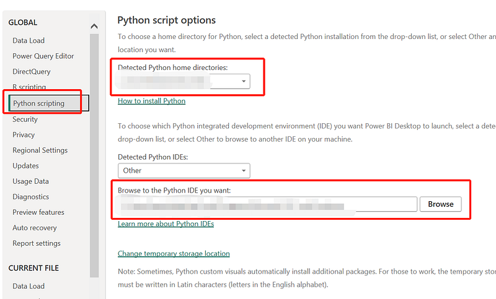
Task: Click sidebar scroll up arrow
Action: pos(94,26)
